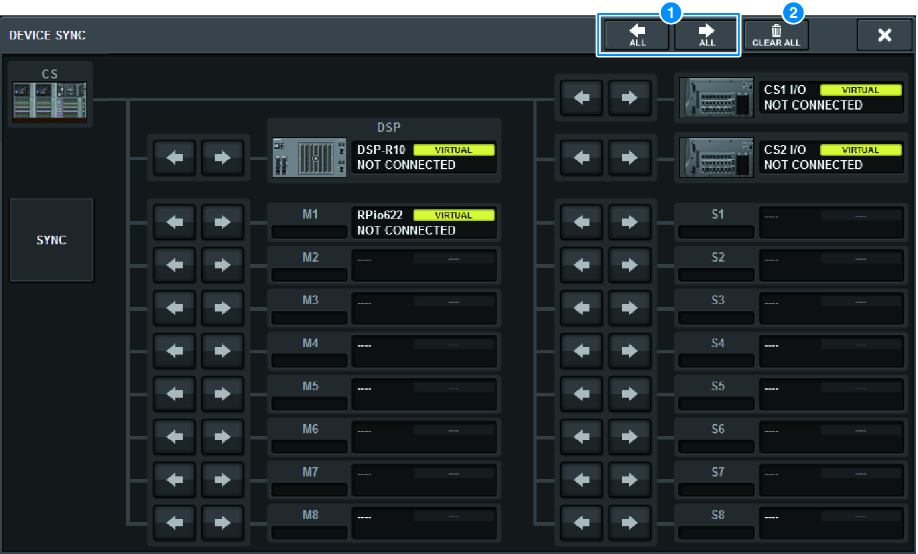The height and width of the screenshot is (554, 918).
Task: Click right arrow for M1 RPio622
Action: (x=222, y=222)
